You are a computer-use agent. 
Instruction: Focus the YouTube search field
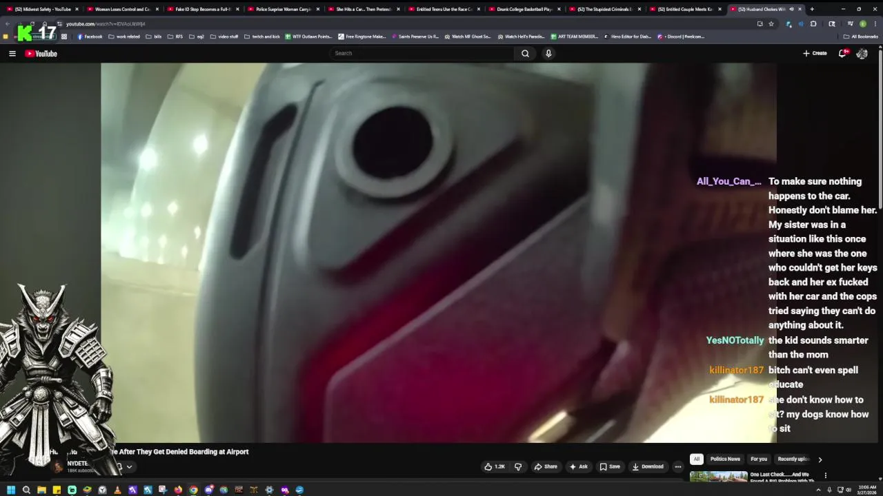(422, 53)
